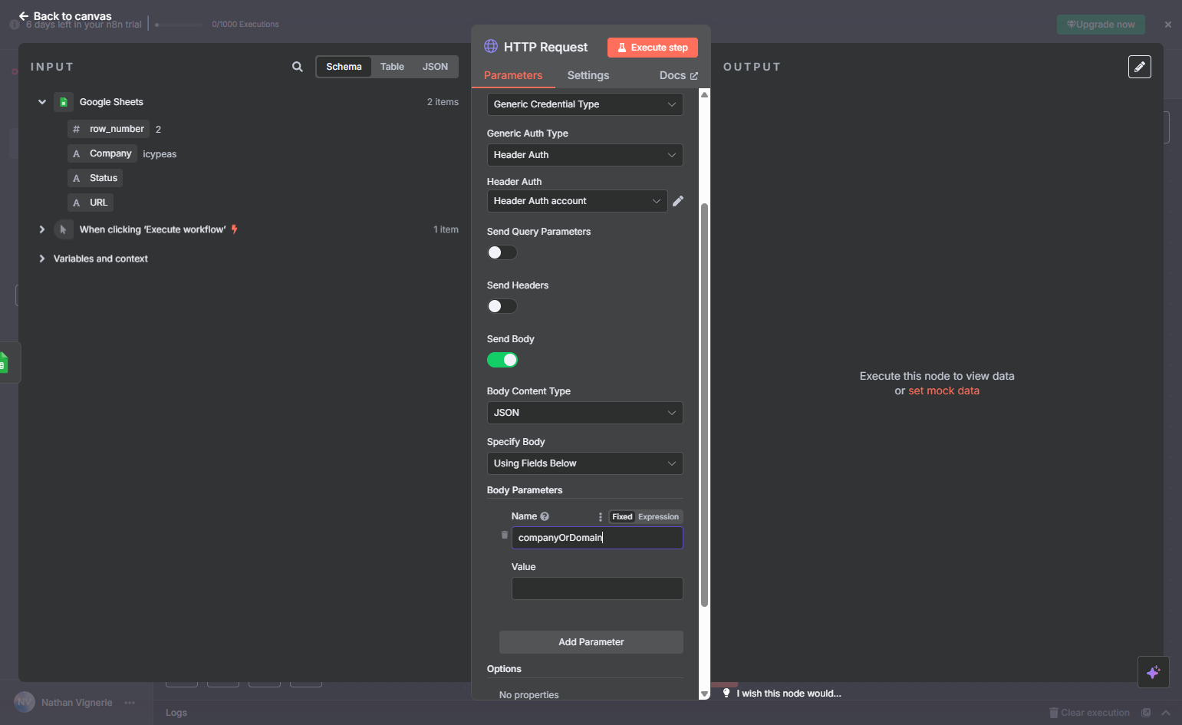Click the Back to canvas arrow
Screen dimensions: 1182x725
(24, 16)
